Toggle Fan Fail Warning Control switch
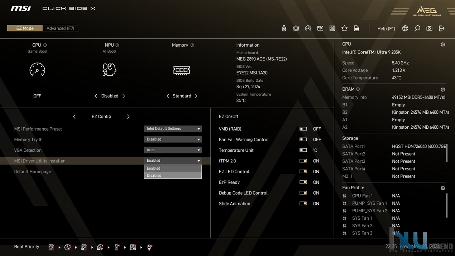This screenshot has width=455, height=256. (303, 139)
